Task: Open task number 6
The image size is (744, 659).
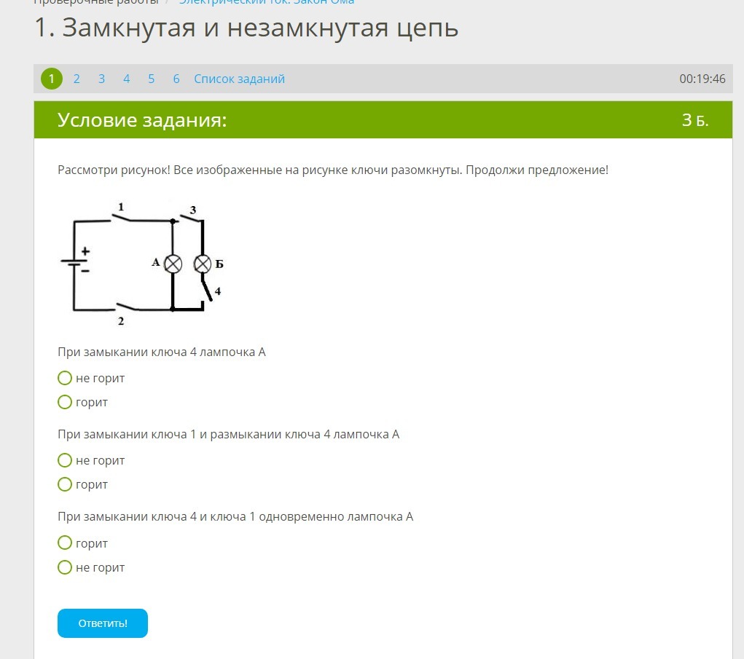Action: (x=176, y=79)
